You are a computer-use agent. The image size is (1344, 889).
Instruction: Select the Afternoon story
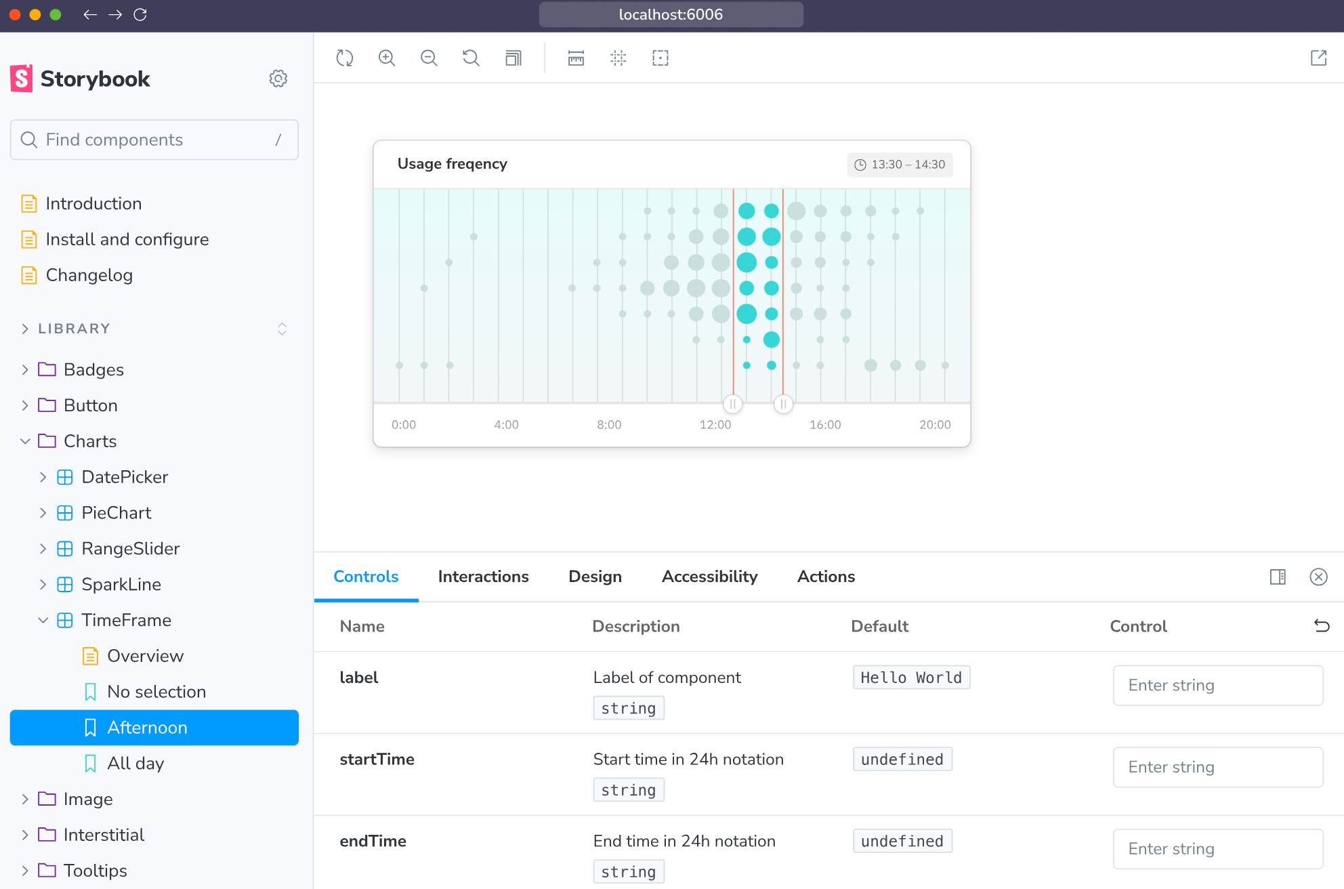click(154, 728)
